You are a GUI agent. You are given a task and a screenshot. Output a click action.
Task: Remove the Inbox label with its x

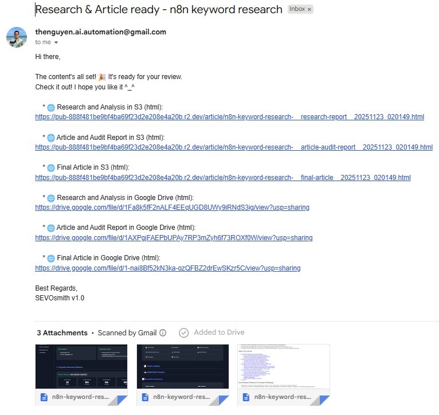(309, 9)
